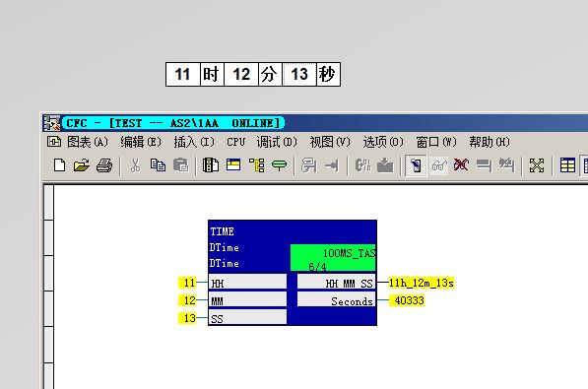
Task: Open the CPU menu
Action: (235, 142)
